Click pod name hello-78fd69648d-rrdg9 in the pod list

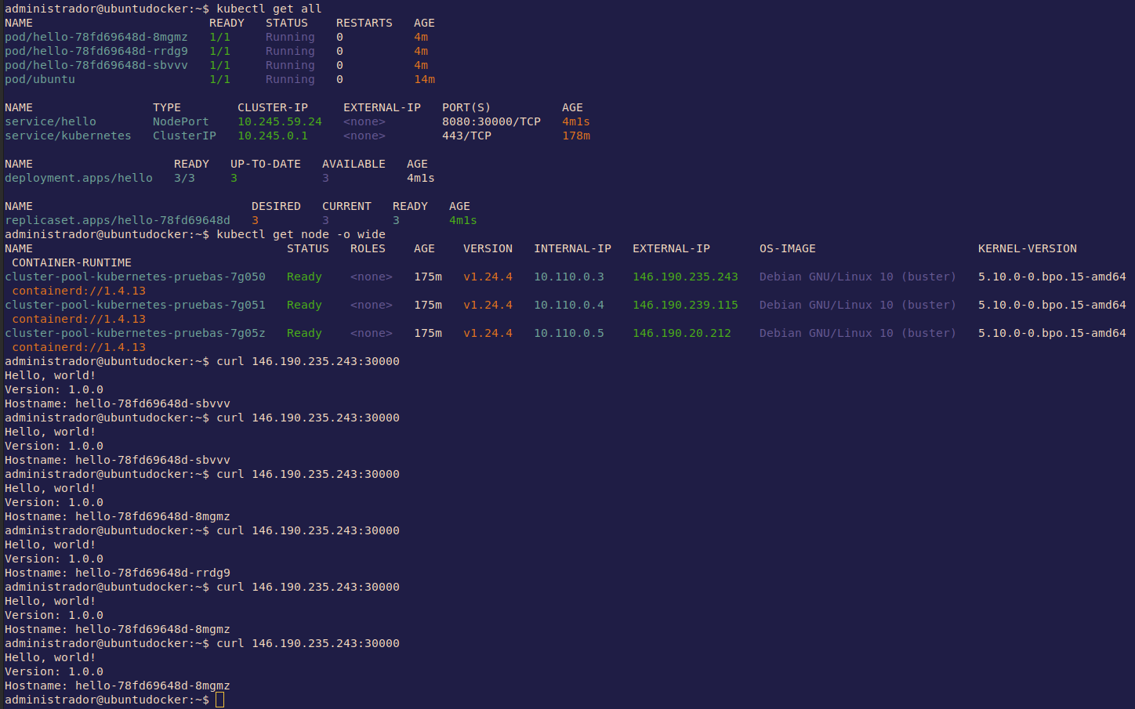(96, 51)
